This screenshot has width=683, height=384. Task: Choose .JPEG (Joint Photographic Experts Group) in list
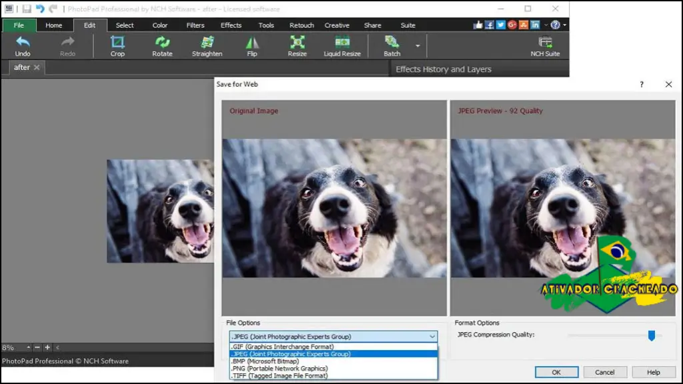tap(333, 354)
